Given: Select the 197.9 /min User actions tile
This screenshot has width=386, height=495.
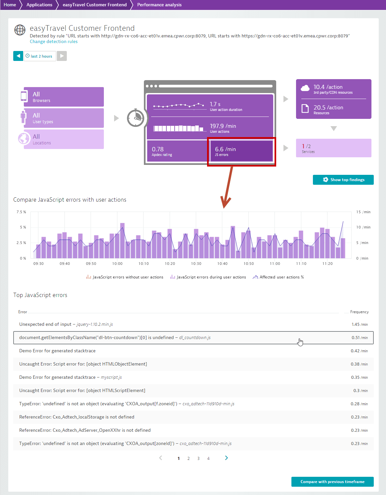Looking at the screenshot, I should tap(210, 128).
